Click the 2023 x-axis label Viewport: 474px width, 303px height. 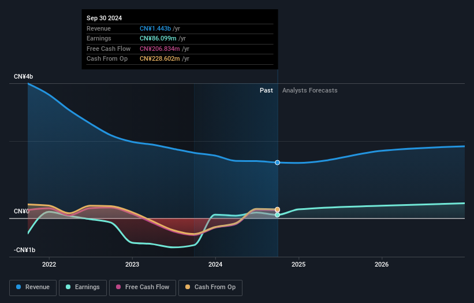point(132,264)
